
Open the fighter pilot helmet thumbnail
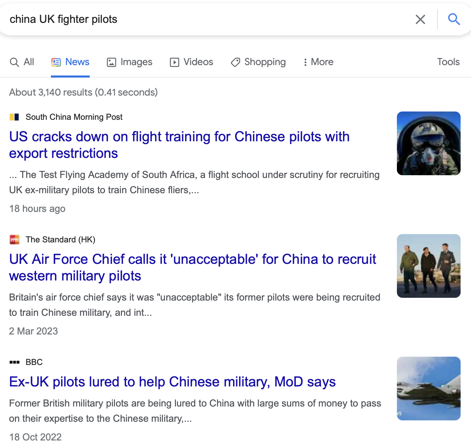coord(429,143)
